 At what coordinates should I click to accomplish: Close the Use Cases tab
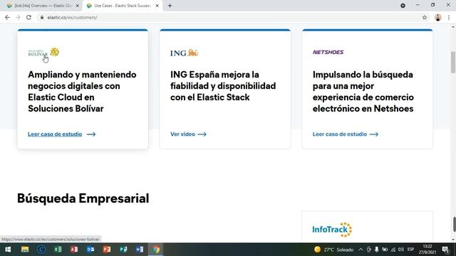click(x=157, y=6)
